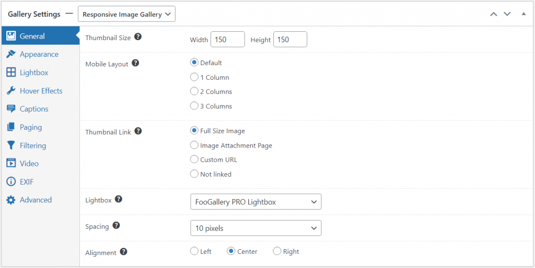Screen dimensions: 535x268
Task: Select Default mobile layout
Action: tap(194, 63)
